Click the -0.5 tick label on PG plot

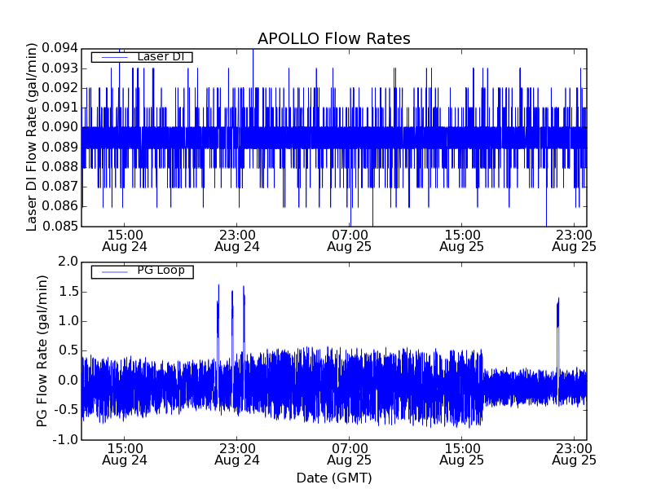(66, 410)
